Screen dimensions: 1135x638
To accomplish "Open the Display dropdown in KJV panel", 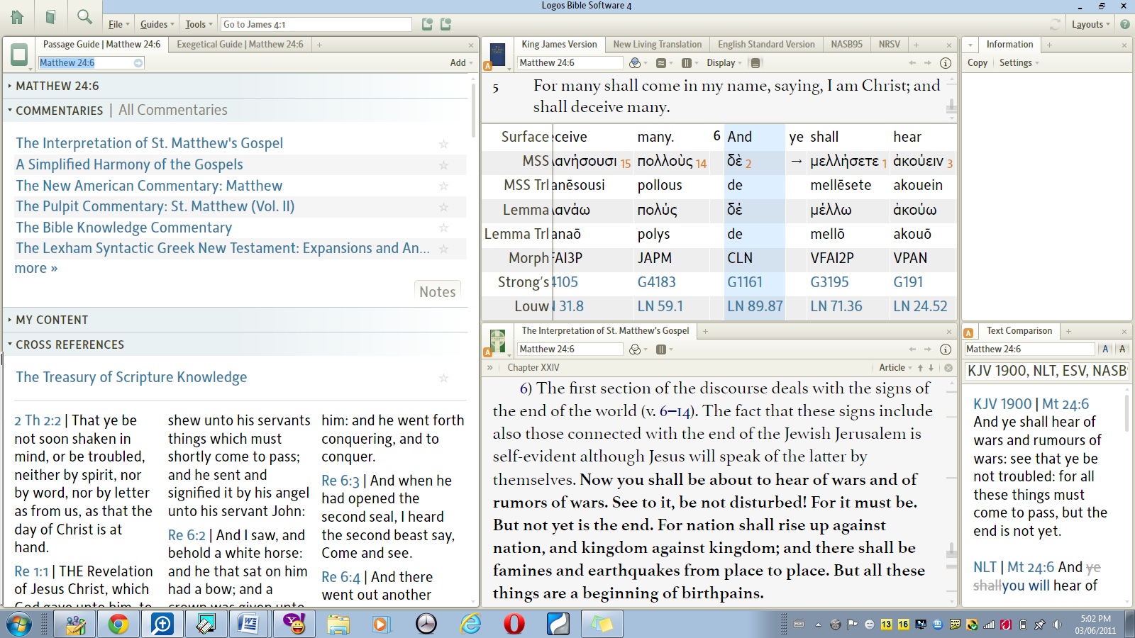I will point(724,63).
